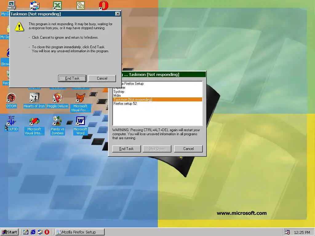The width and height of the screenshot is (315, 236).
Task: Select Taskmon [Not responding] task entry
Action: point(157,100)
